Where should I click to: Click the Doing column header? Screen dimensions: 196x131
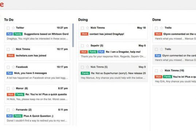(x=83, y=20)
